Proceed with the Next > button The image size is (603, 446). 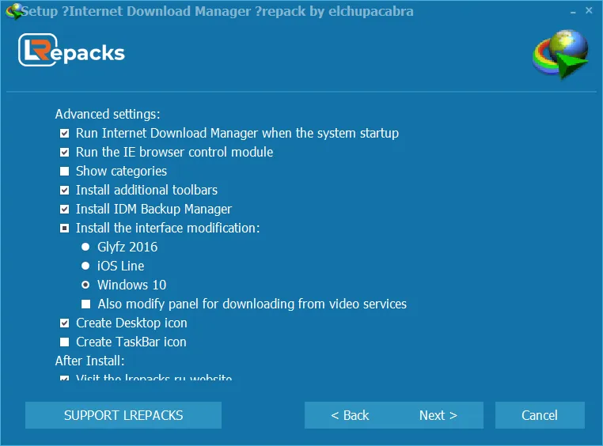[x=438, y=415]
